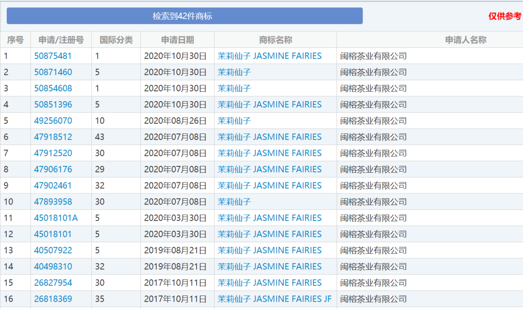Click the 申请人名称 column header
The image size is (523, 309).
pyautogui.click(x=466, y=40)
